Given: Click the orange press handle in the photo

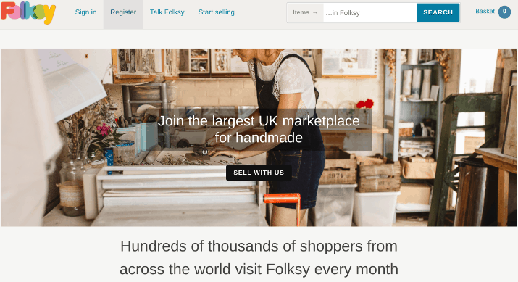Looking at the screenshot, I should [283, 207].
